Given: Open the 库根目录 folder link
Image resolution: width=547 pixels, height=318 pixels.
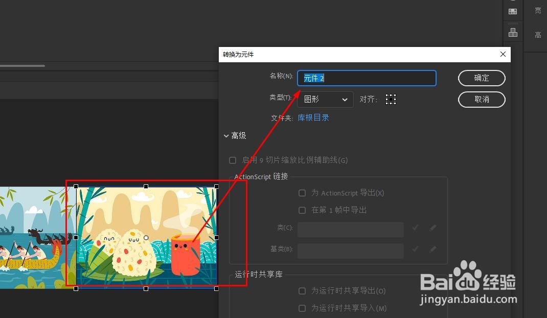Looking at the screenshot, I should pyautogui.click(x=313, y=118).
